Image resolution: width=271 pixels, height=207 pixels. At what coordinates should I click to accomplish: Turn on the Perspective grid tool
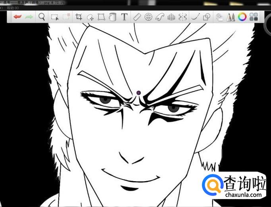[171, 17]
